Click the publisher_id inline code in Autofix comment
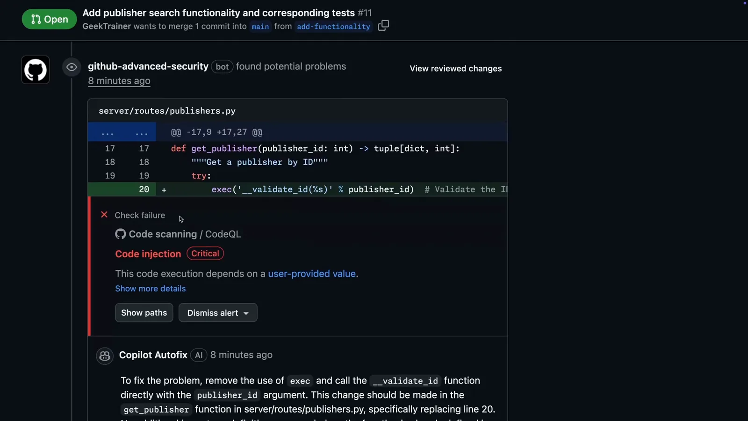The image size is (748, 421). (x=227, y=395)
